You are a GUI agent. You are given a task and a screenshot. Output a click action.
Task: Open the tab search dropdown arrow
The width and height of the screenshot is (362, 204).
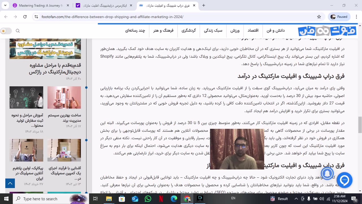5,5
